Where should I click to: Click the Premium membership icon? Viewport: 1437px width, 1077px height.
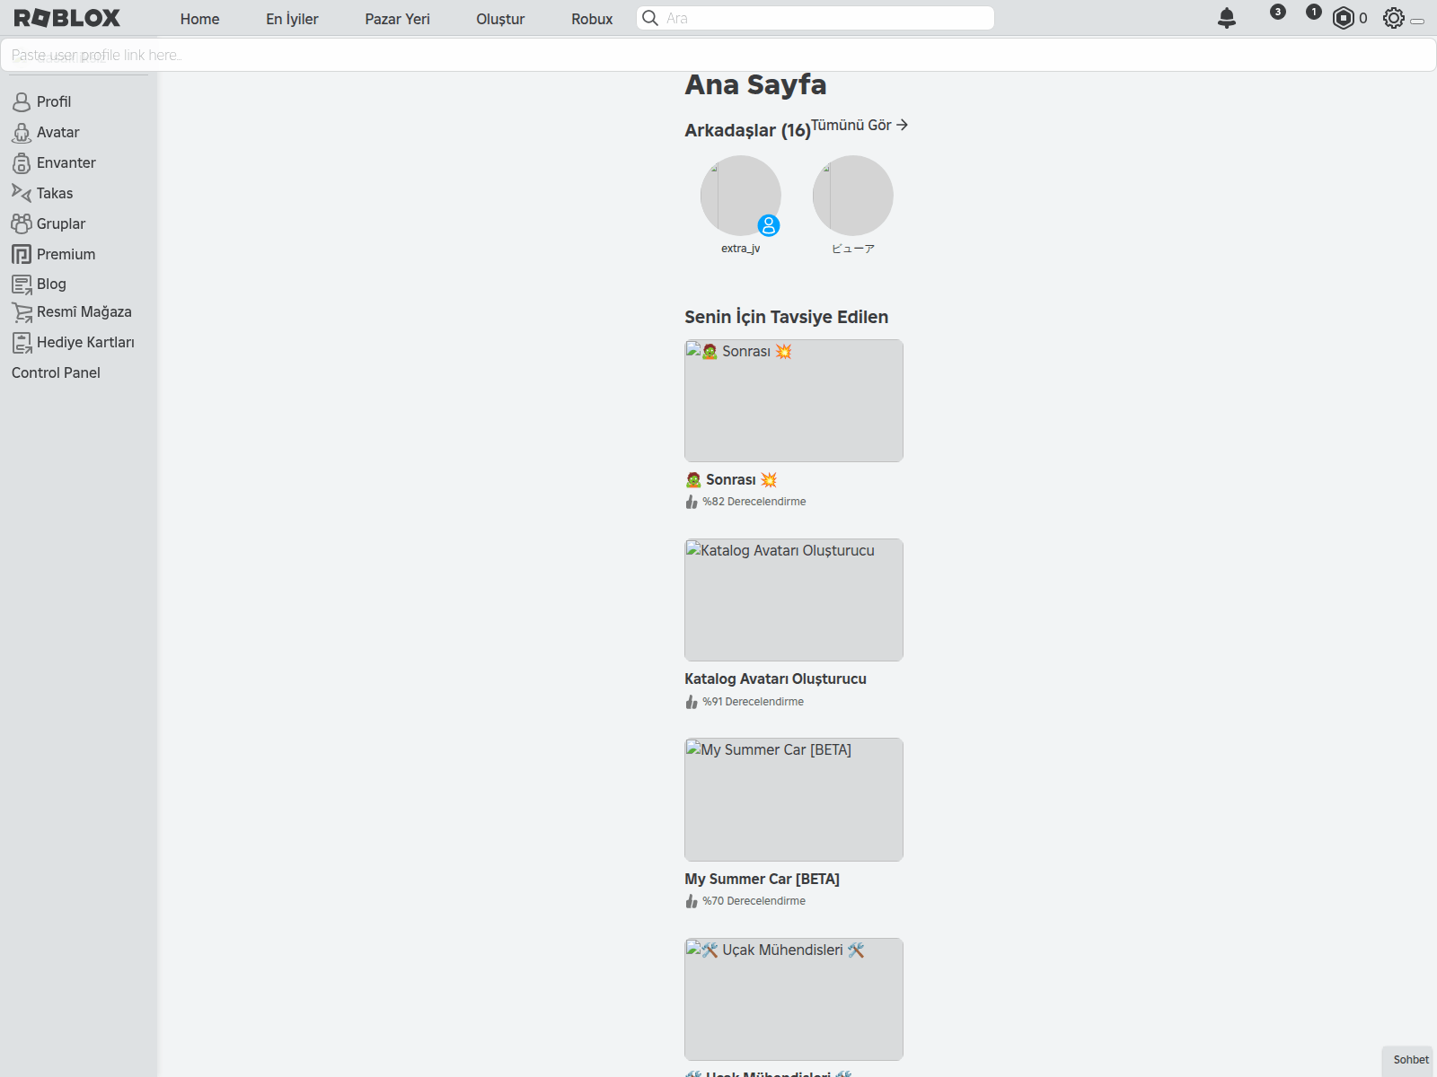click(x=22, y=253)
